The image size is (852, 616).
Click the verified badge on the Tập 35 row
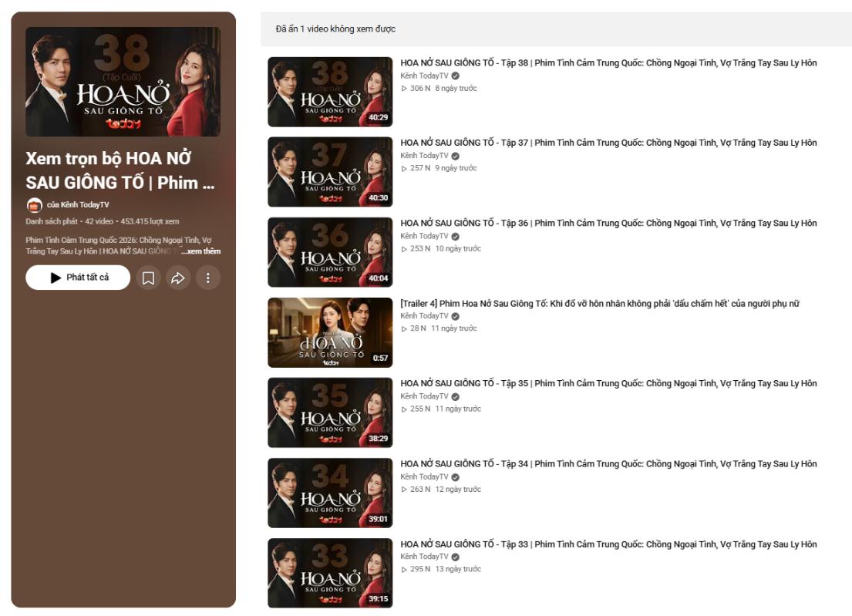tap(456, 396)
